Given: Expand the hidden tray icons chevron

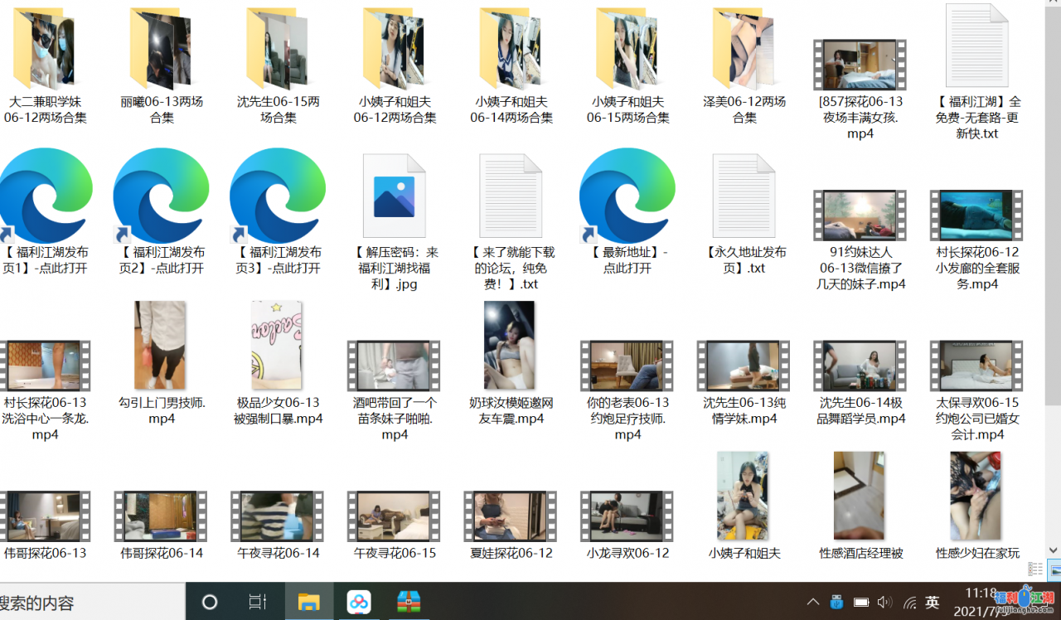Looking at the screenshot, I should click(x=813, y=602).
